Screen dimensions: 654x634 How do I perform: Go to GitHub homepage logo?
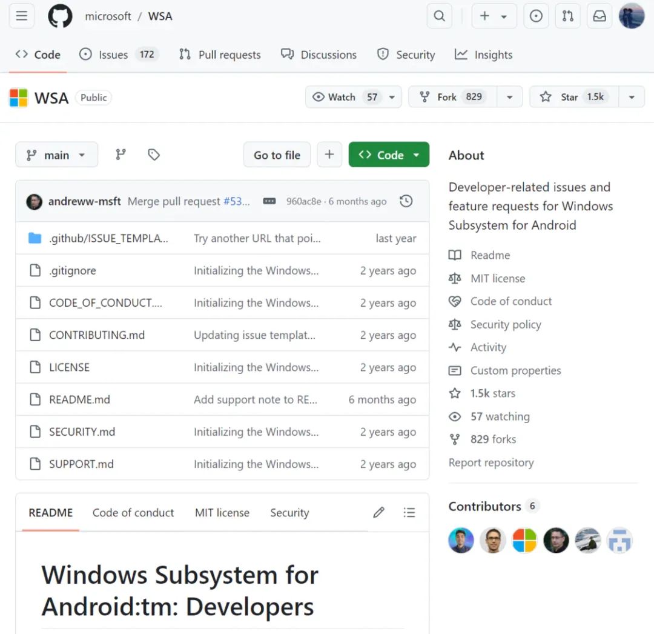[x=60, y=16]
